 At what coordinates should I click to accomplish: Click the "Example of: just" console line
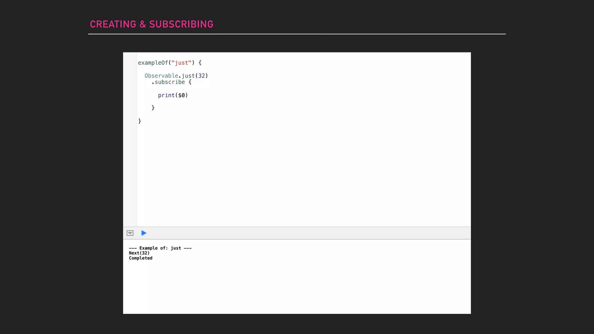coord(160,248)
